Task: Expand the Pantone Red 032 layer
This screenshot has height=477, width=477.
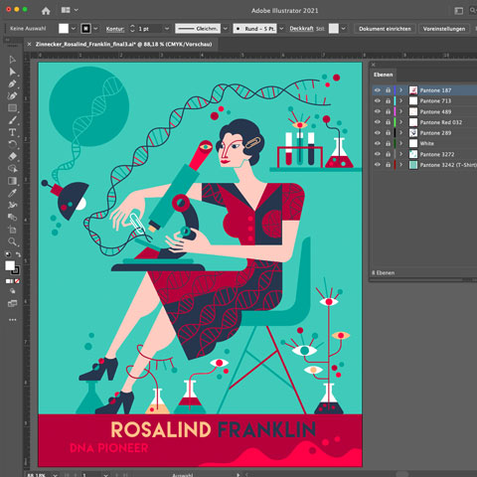Action: (401, 122)
